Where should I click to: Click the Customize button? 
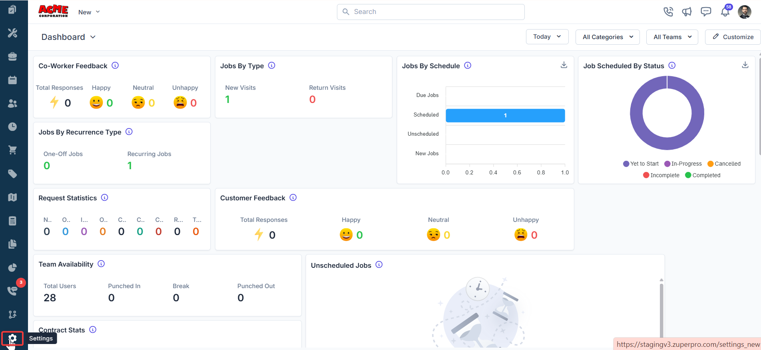point(733,37)
